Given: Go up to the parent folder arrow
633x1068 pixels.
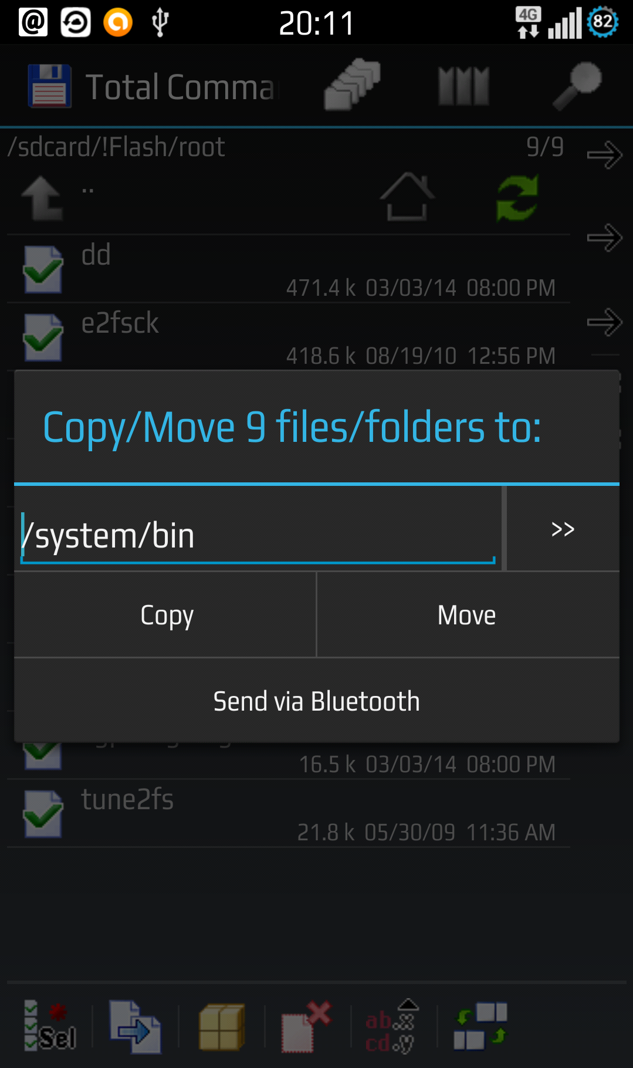Looking at the screenshot, I should (x=42, y=198).
